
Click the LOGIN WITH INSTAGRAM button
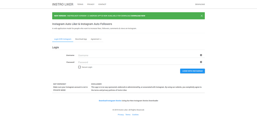coord(192,71)
